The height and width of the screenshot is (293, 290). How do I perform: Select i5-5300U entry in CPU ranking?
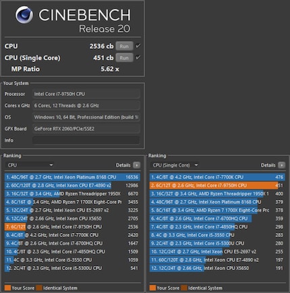72,268
